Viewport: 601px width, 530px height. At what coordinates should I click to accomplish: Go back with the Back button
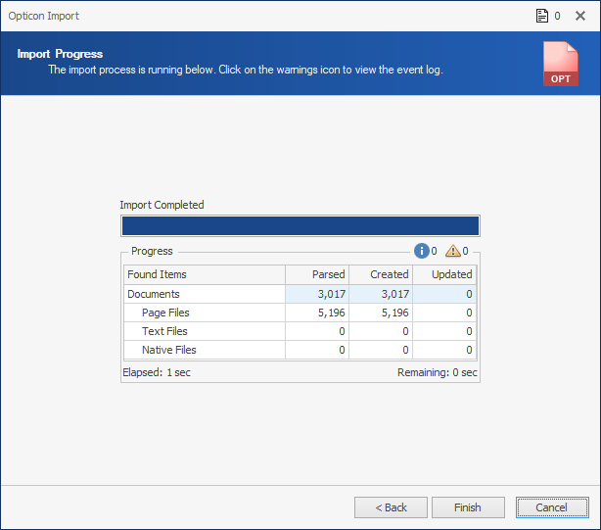[391, 507]
